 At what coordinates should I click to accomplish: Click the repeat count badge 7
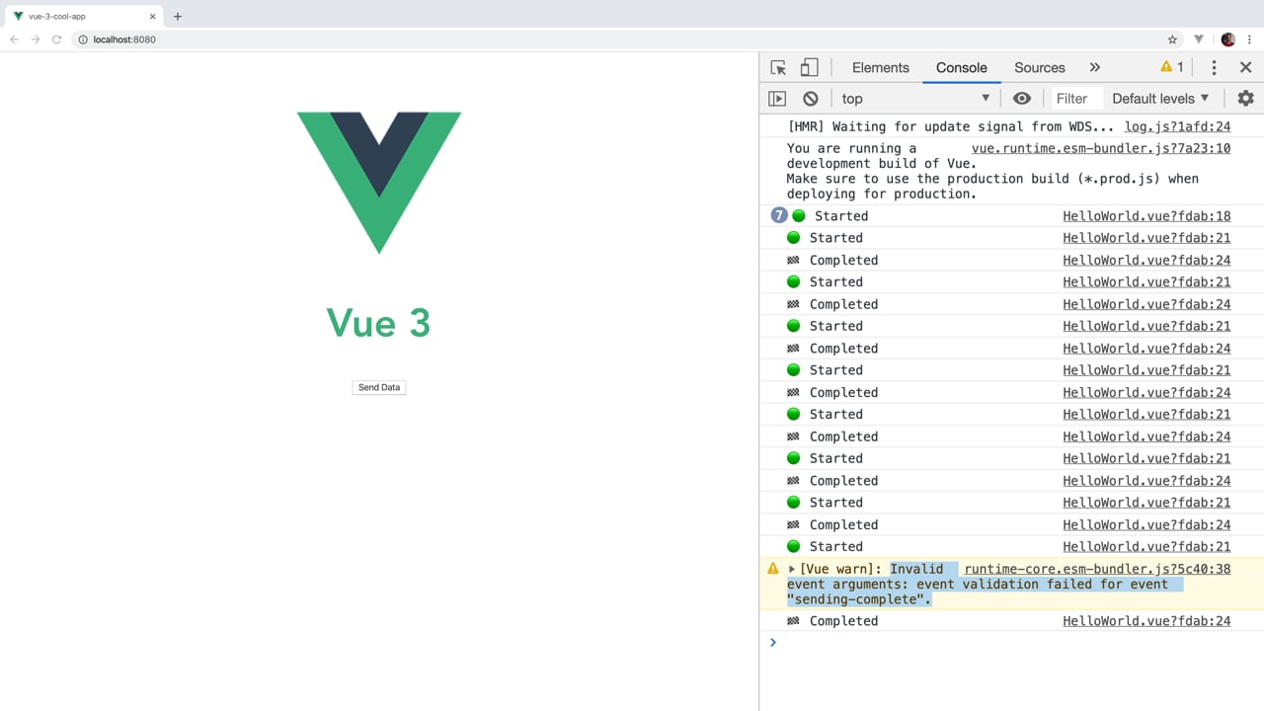click(x=779, y=215)
